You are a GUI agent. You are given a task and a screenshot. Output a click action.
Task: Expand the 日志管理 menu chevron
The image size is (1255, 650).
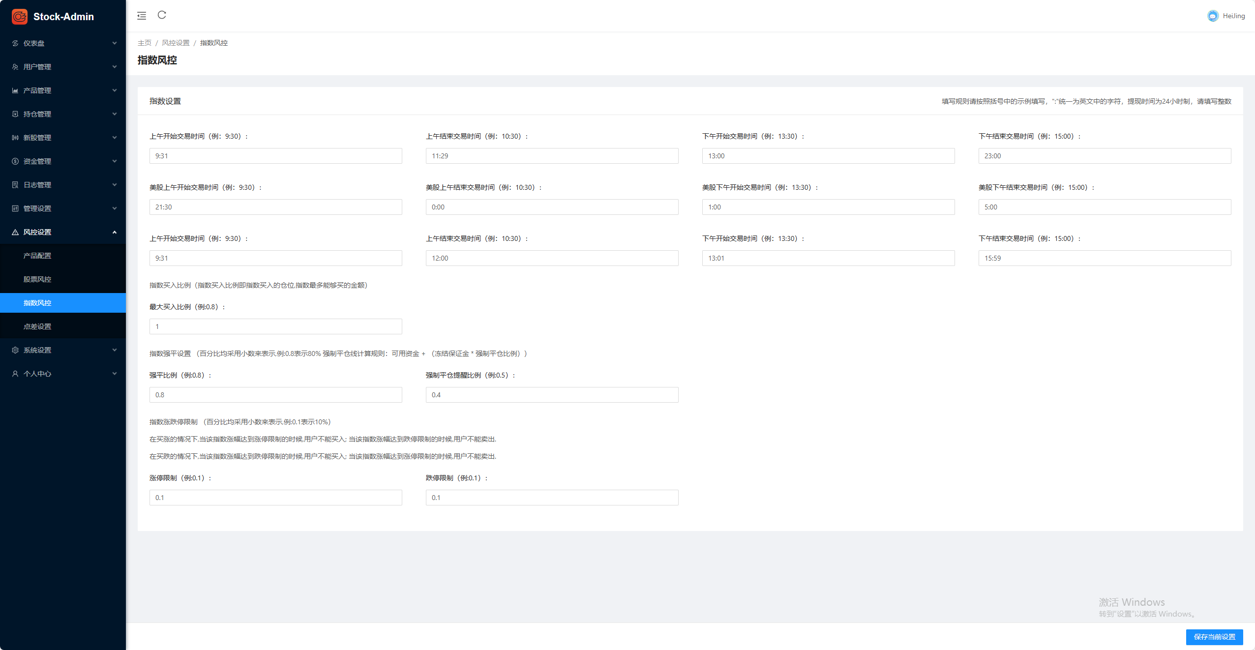pos(115,185)
